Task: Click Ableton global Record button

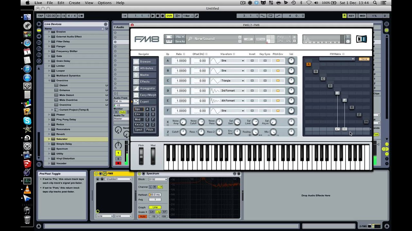Action: point(162,16)
